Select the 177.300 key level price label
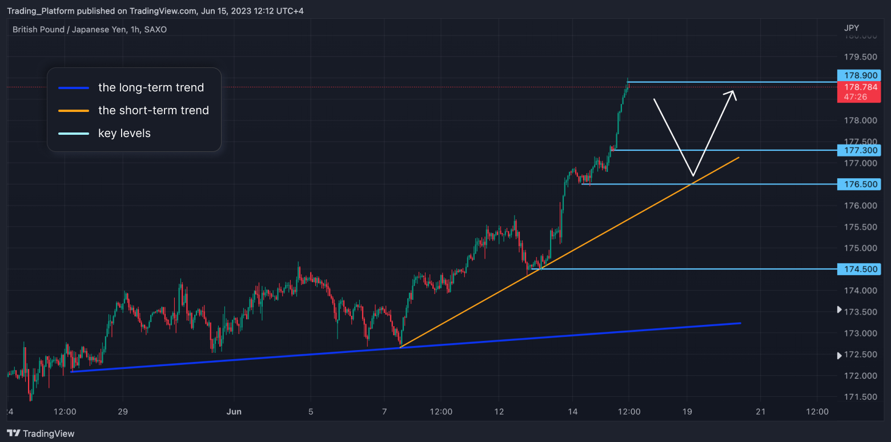 tap(858, 150)
